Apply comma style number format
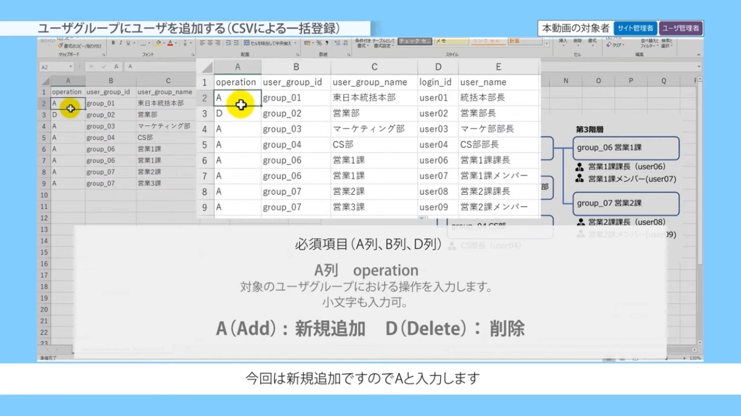The width and height of the screenshot is (741, 416). 327,43
